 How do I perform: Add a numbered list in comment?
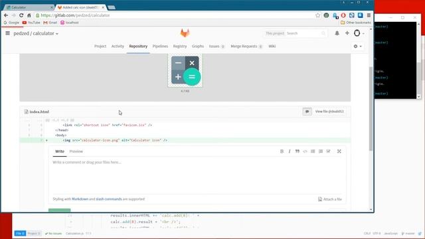[321, 151]
